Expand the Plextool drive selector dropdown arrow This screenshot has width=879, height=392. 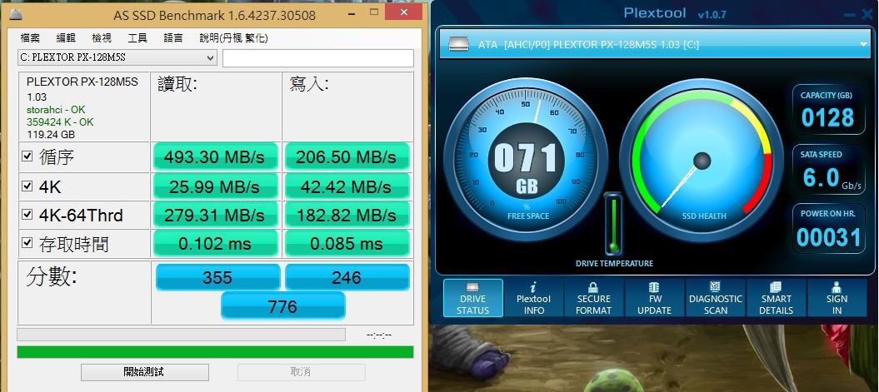click(x=862, y=45)
